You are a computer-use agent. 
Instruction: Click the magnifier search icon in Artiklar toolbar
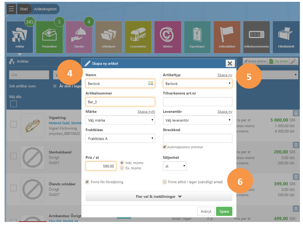294,61
